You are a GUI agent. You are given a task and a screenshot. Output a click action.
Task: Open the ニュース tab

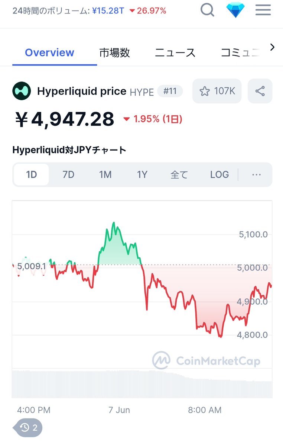pos(175,52)
